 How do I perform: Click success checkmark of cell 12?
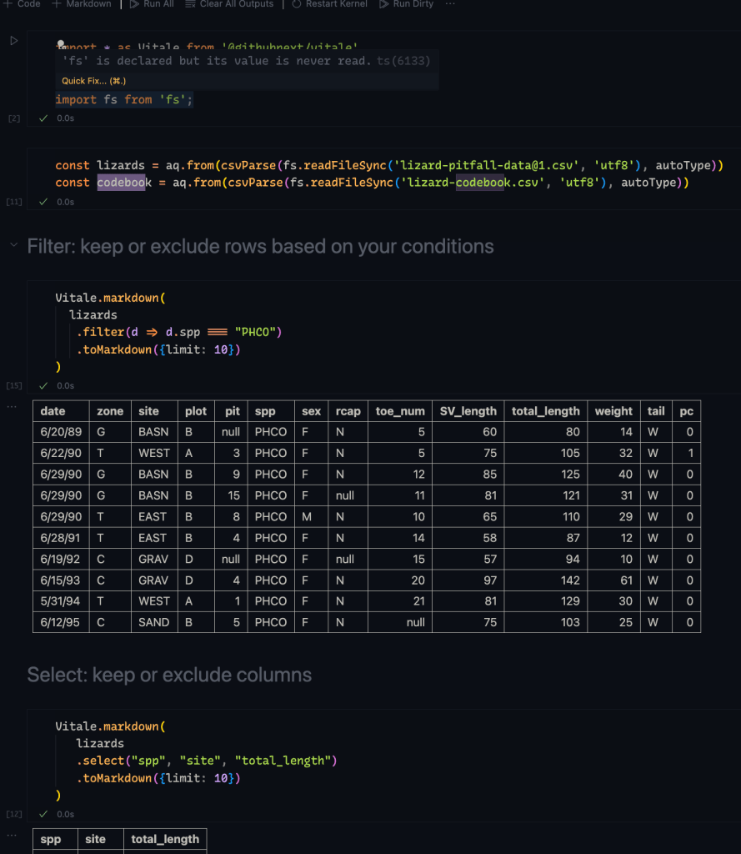(x=43, y=814)
